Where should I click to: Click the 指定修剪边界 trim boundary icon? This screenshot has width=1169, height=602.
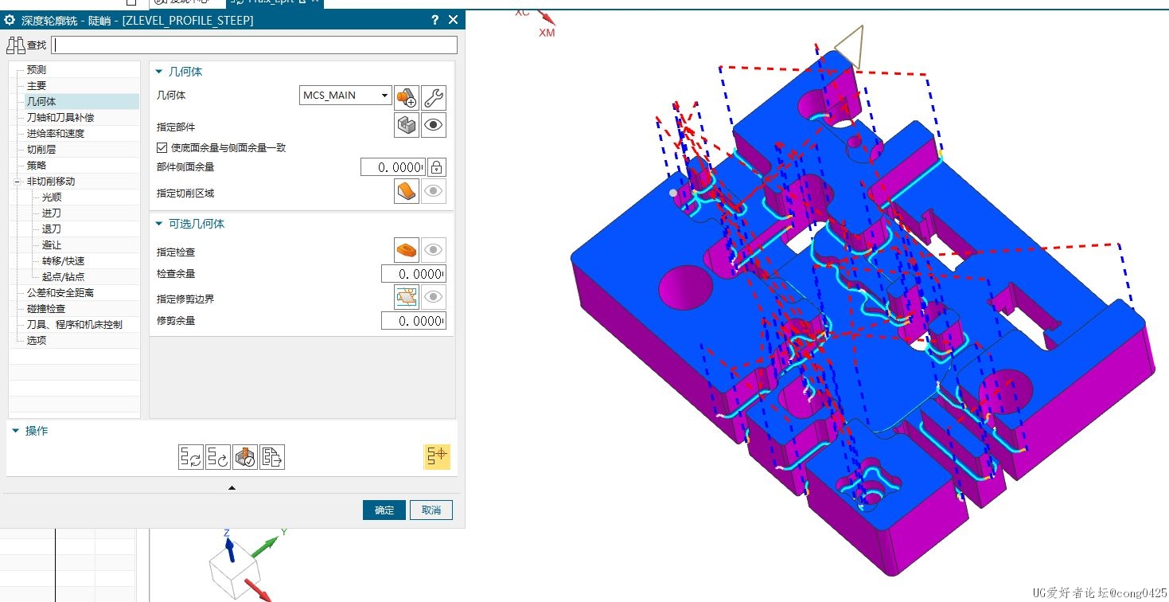(x=407, y=297)
